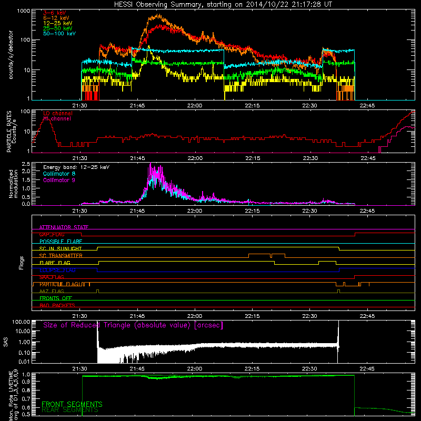Click the FRONT SEGMENTS legend label
Image resolution: width=421 pixels, height=421 pixels.
tap(72, 404)
